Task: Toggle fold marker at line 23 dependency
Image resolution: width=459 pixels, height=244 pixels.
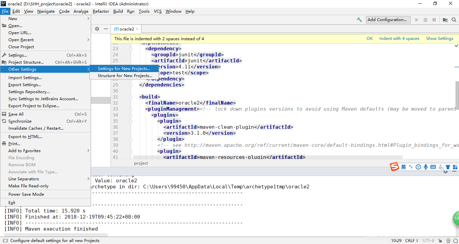Action: pyautogui.click(x=131, y=49)
